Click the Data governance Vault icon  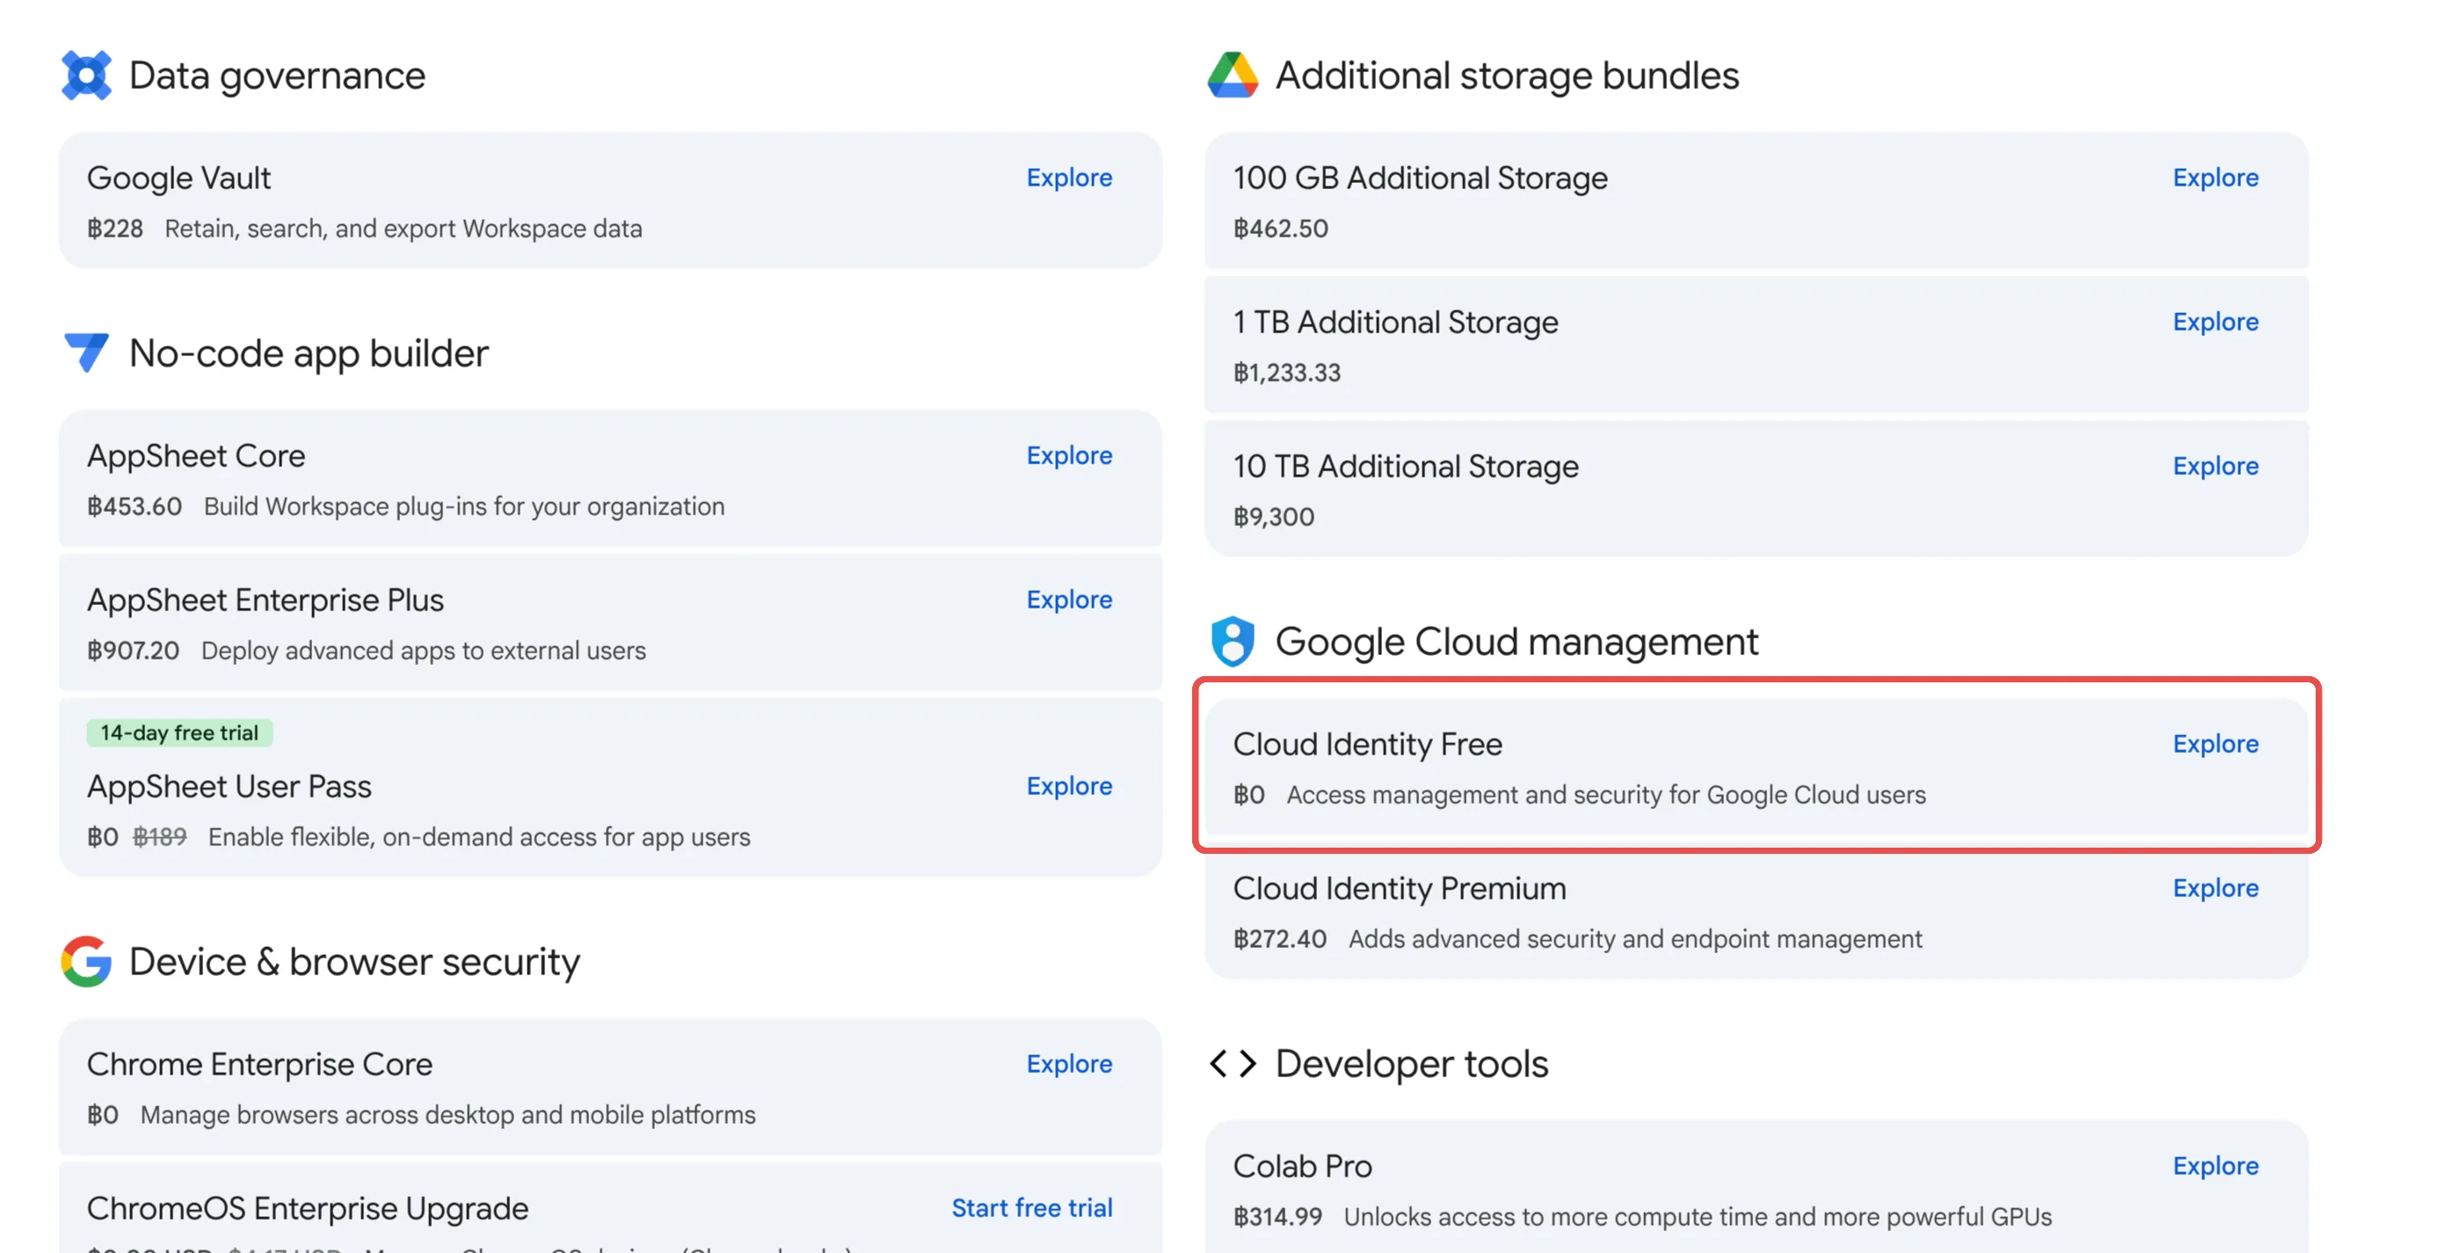click(86, 75)
